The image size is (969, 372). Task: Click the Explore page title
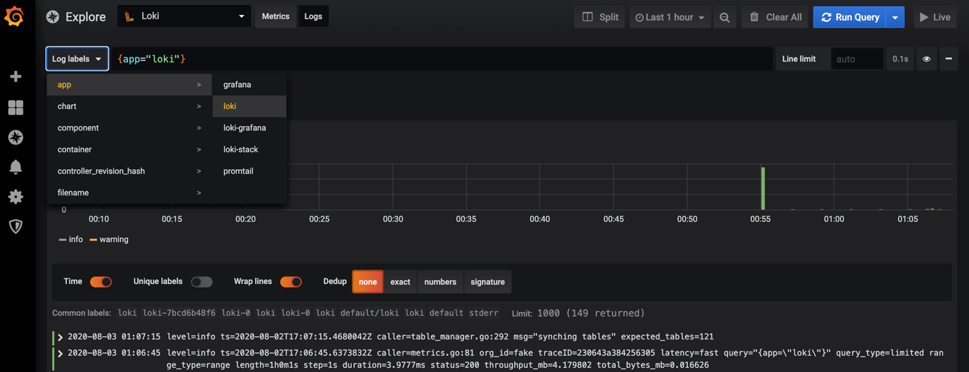[85, 17]
